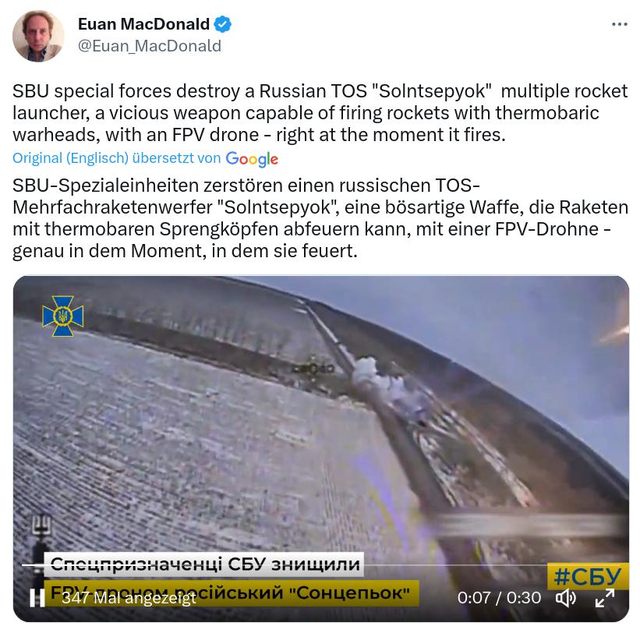
Task: Click the 347 Mal angezeigt view count
Action: point(129,599)
